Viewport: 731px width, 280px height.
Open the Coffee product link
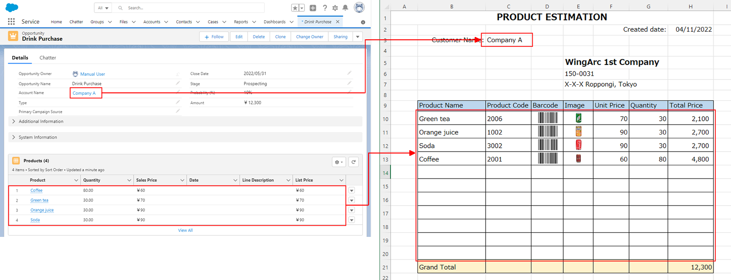[36, 190]
